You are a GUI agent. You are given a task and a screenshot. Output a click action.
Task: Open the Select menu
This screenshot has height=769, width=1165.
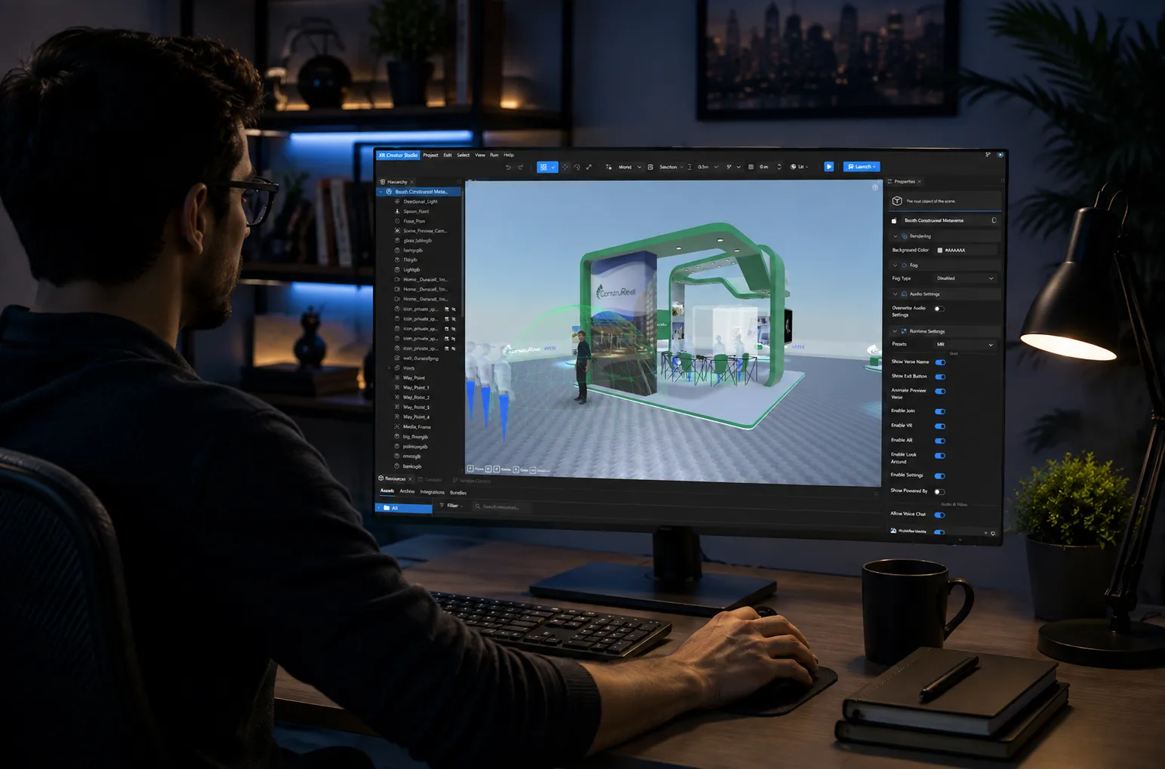point(463,155)
